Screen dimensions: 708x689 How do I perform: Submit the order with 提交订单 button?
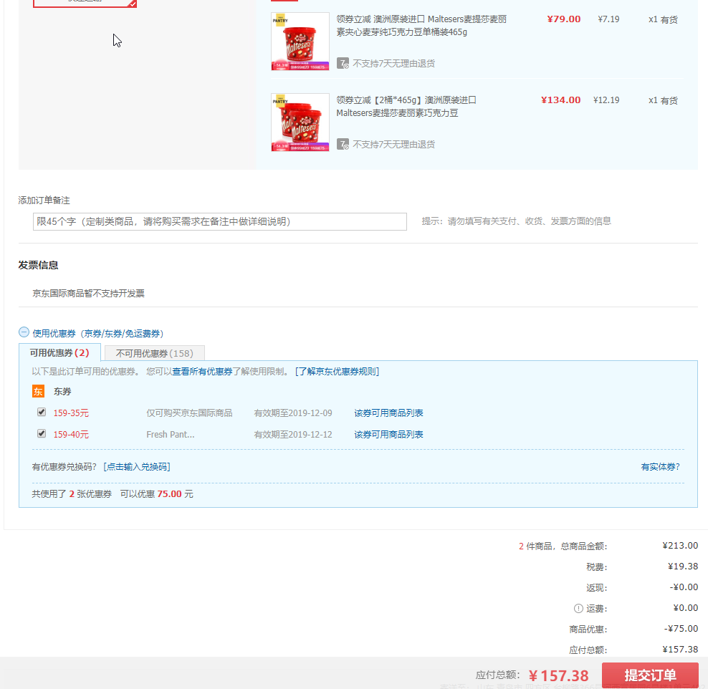pos(650,675)
